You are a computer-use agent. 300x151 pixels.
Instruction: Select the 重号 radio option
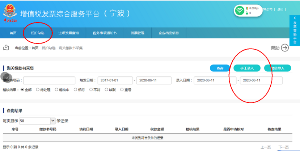pyautogui.click(x=122, y=89)
